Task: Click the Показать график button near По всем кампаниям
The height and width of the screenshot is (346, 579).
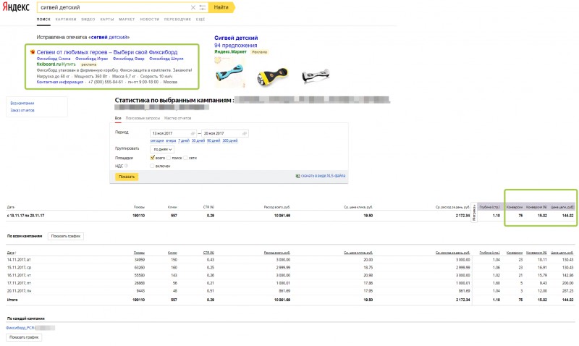Action: (66, 236)
